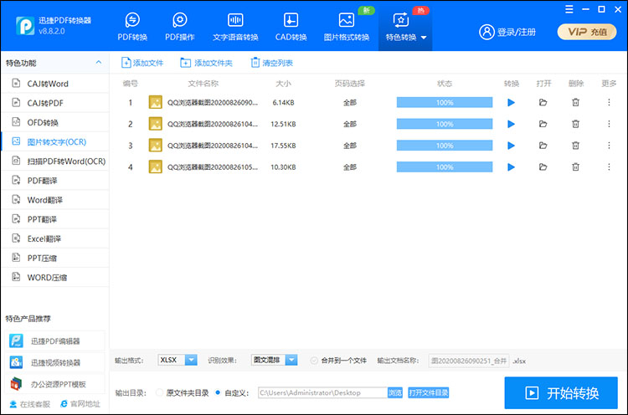
Task: Open the PDF转换 toolbar tab
Action: coord(132,27)
